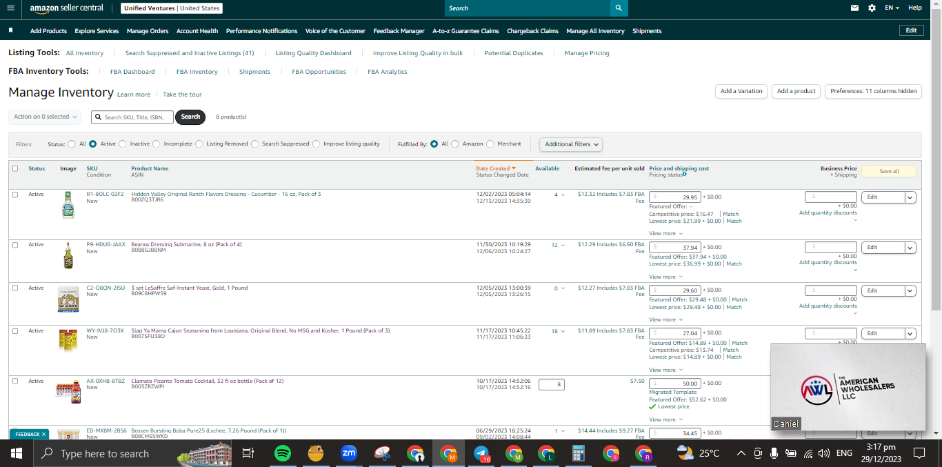
Task: Click the Clamato Picante product image
Action: (68, 391)
